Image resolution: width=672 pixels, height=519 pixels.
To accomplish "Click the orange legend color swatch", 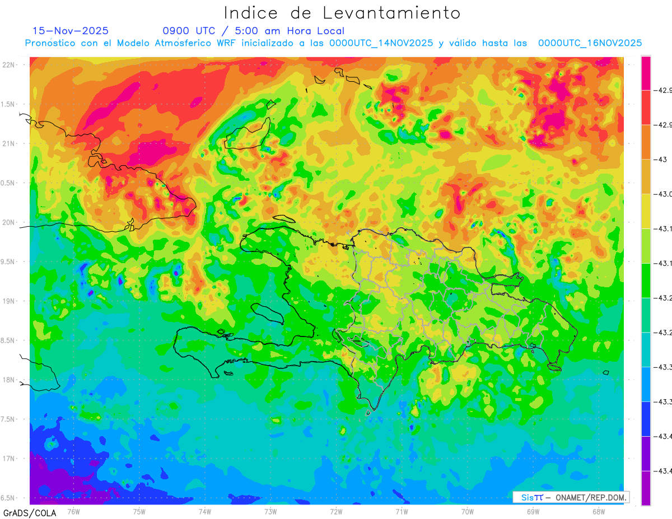I will tap(646, 142).
